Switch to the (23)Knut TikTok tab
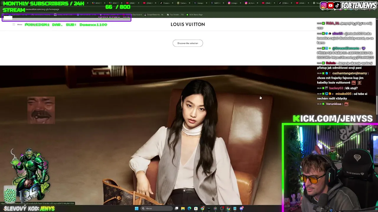This screenshot has height=212, width=378. (x=285, y=3)
